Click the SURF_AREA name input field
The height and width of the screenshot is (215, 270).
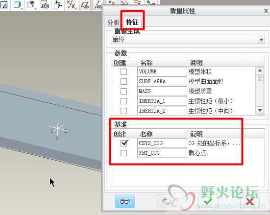coord(162,81)
